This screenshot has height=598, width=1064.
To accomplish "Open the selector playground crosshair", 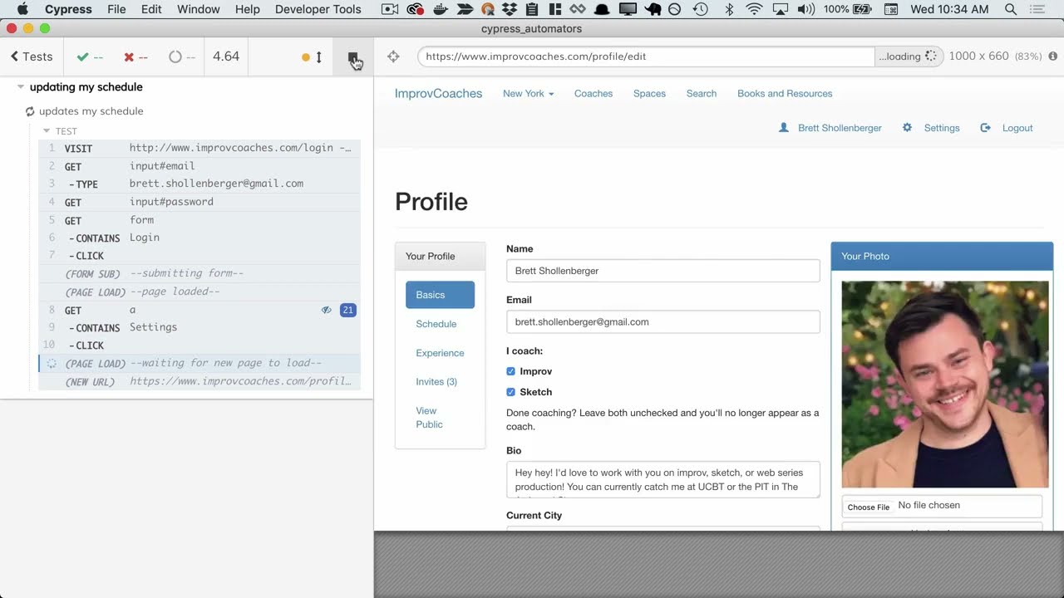I will [393, 56].
